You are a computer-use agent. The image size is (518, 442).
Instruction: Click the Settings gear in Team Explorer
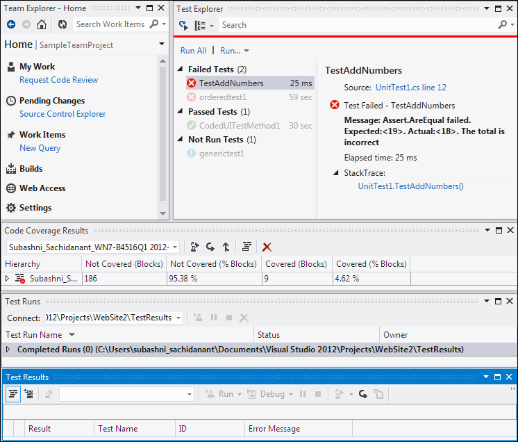click(x=11, y=208)
